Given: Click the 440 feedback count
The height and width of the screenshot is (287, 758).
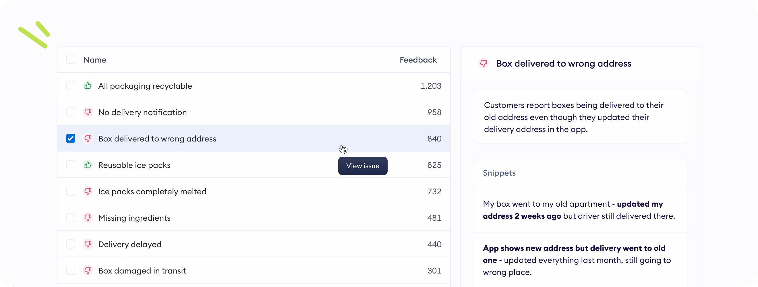Looking at the screenshot, I should coord(434,244).
